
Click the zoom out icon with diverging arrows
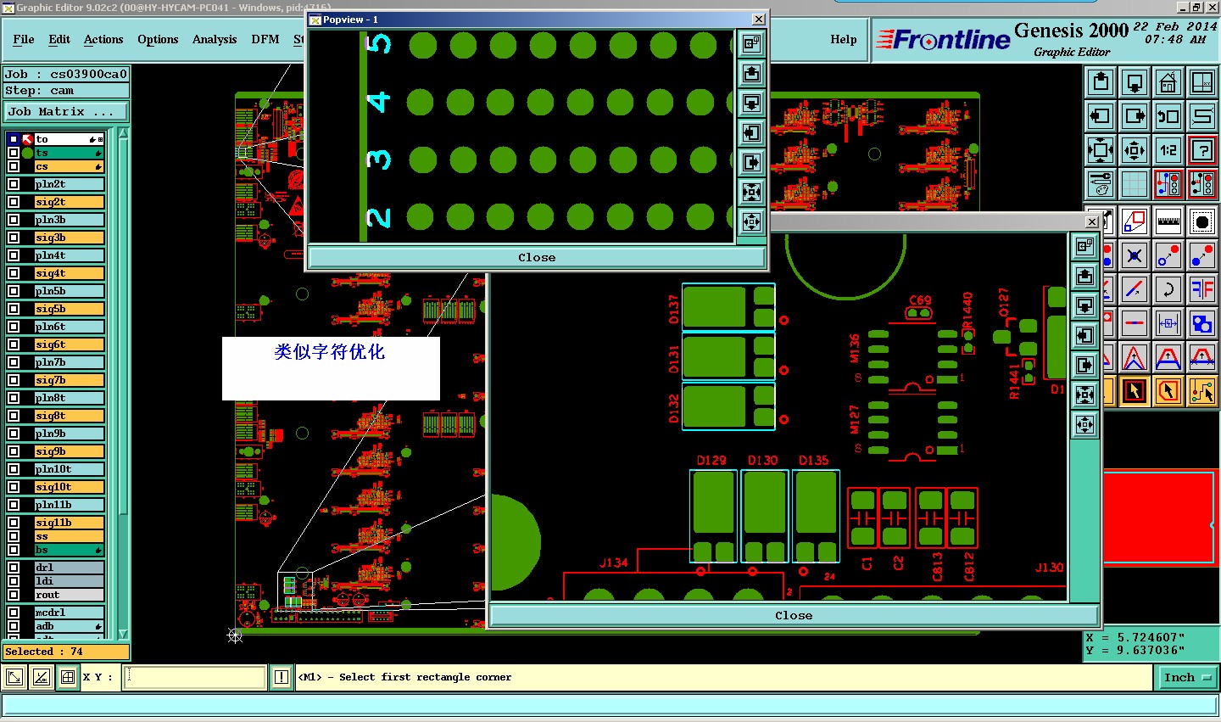(1135, 150)
